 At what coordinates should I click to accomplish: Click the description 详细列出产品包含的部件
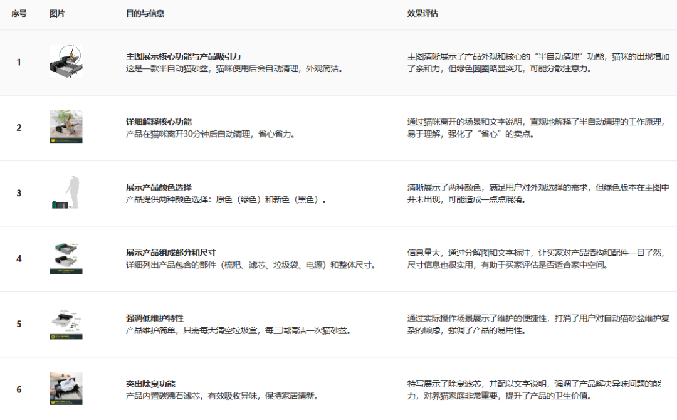[x=251, y=265]
